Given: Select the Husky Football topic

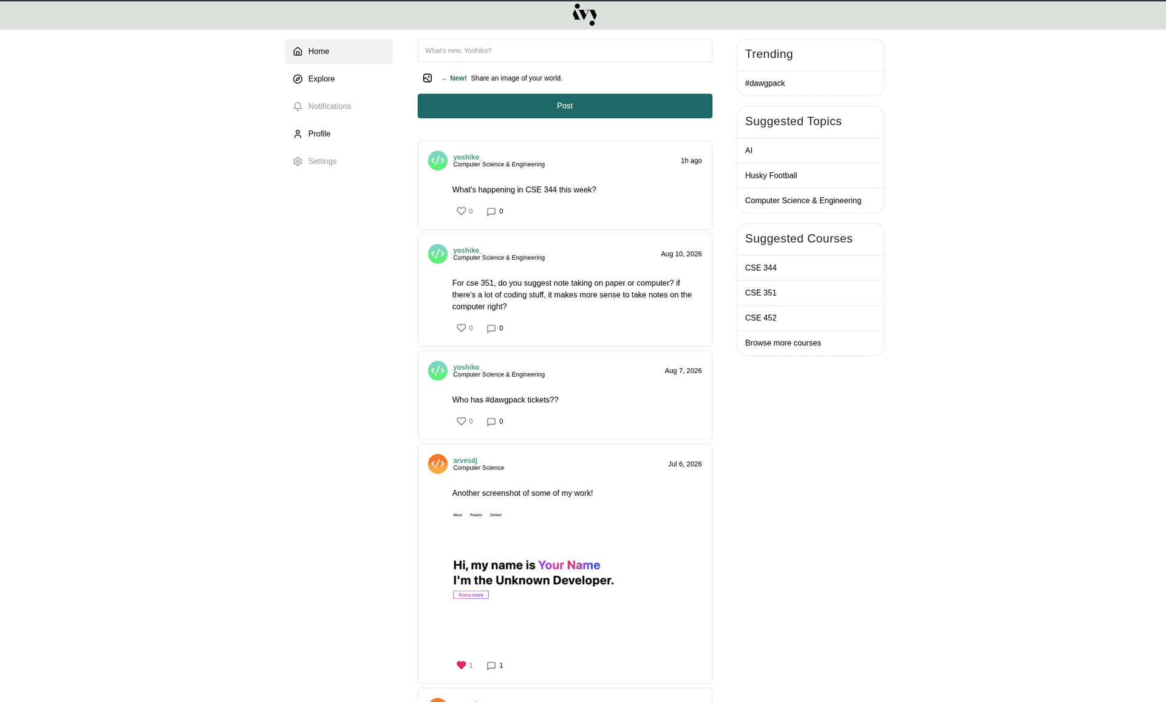Looking at the screenshot, I should click(x=810, y=175).
